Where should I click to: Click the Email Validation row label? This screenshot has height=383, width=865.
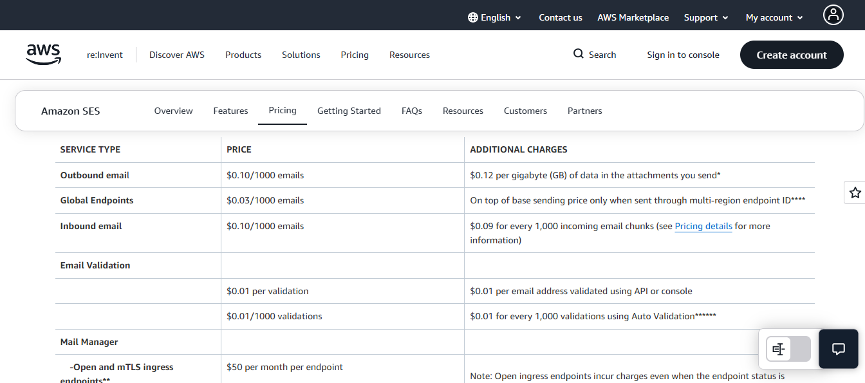pos(95,265)
